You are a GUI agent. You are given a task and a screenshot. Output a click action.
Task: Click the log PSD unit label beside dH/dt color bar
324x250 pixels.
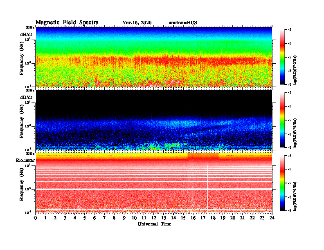click(295, 70)
